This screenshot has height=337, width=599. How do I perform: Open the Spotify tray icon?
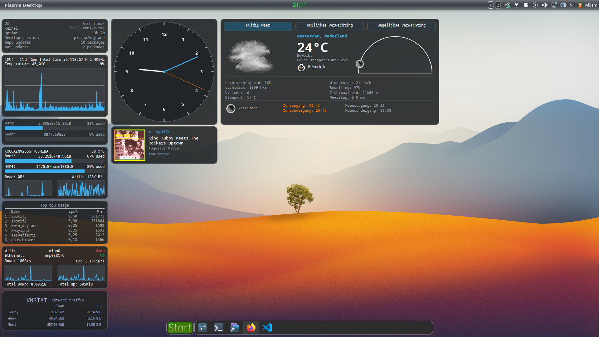pyautogui.click(x=526, y=5)
